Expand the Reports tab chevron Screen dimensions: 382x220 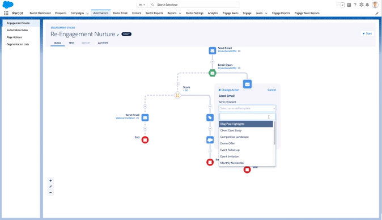click(x=180, y=14)
